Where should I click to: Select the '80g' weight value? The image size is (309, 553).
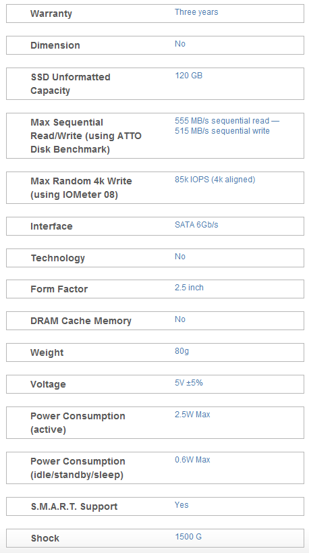181,351
